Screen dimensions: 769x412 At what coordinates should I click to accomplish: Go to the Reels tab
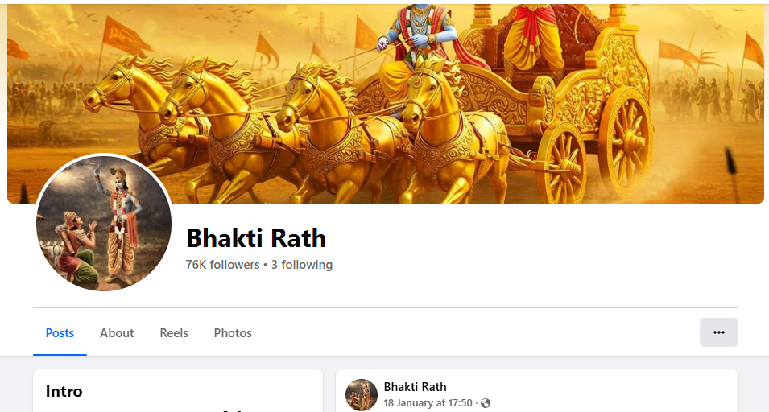point(174,333)
